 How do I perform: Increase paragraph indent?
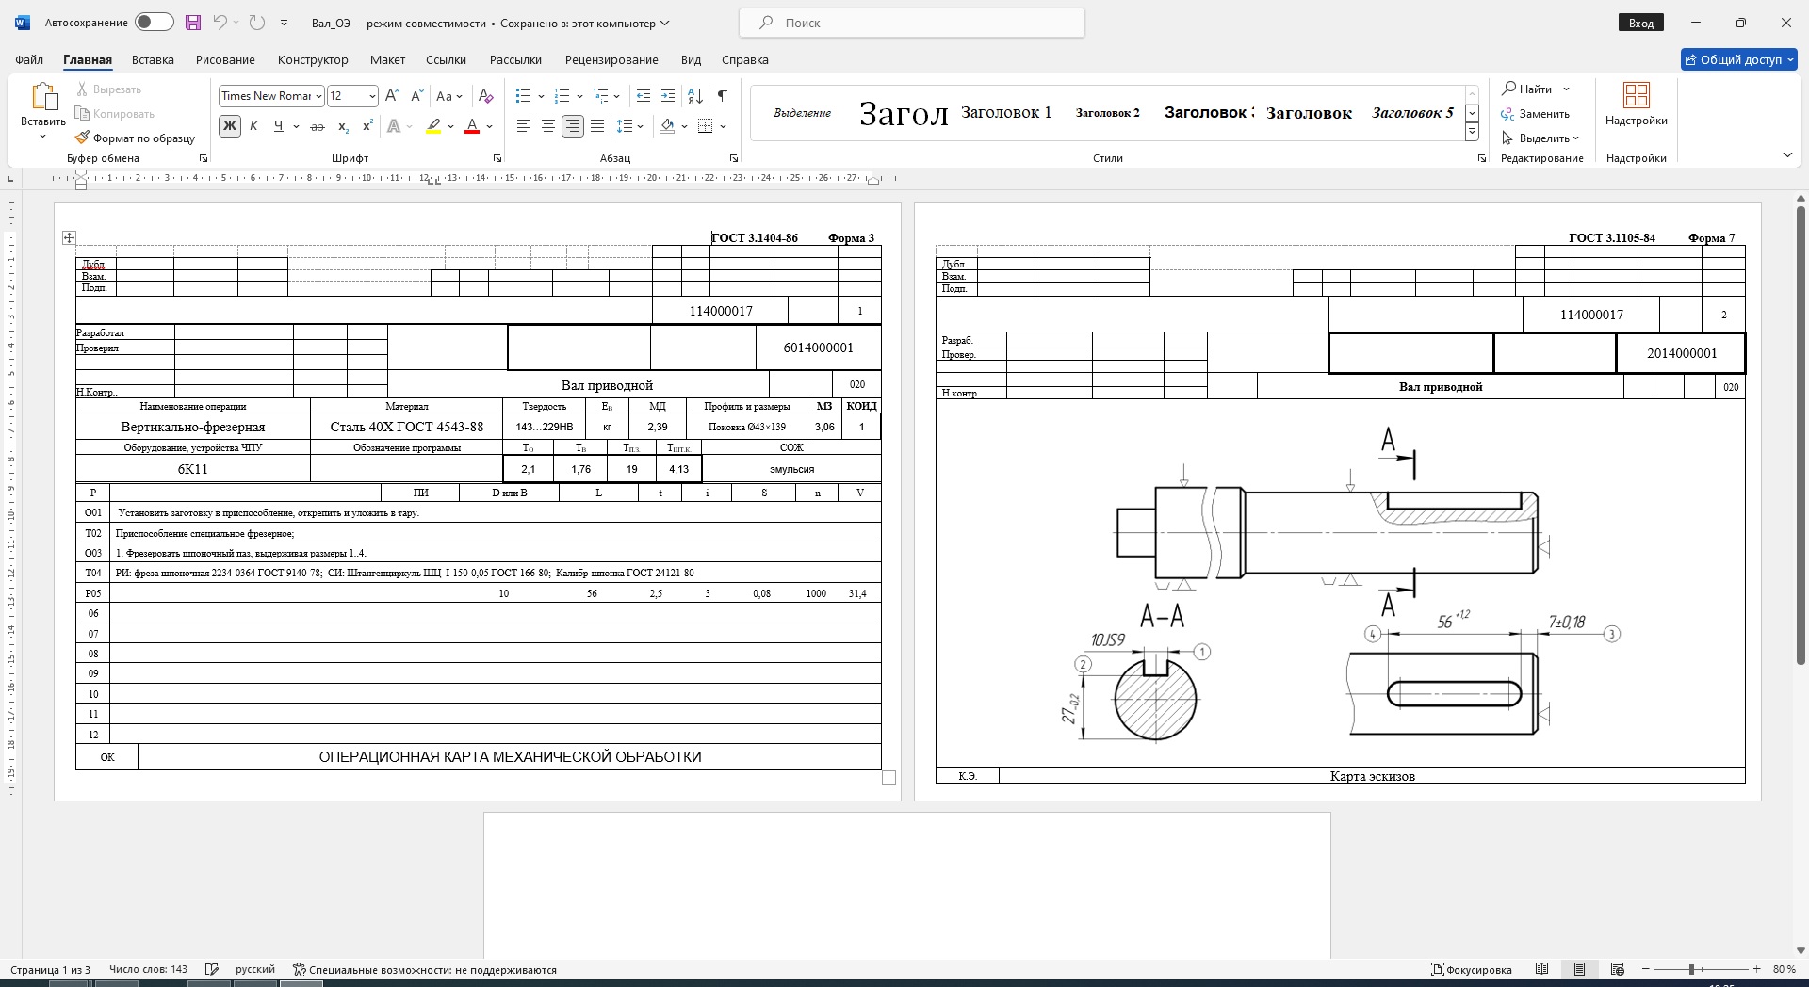pyautogui.click(x=668, y=96)
